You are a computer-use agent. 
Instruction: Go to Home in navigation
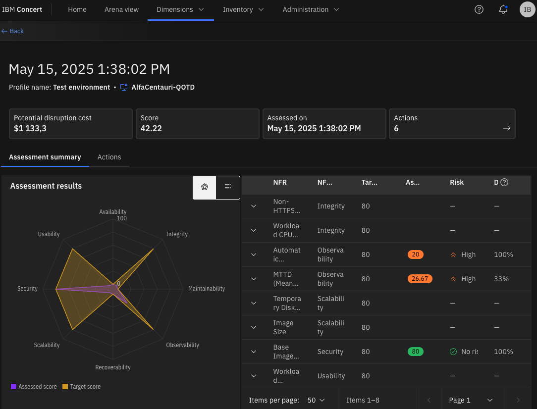tap(77, 9)
